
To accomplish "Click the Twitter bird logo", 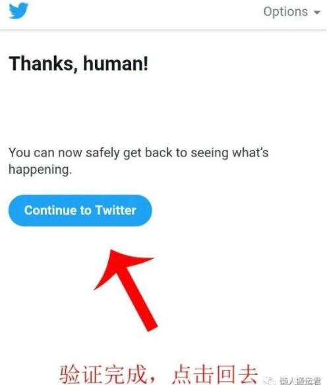I will pos(18,11).
